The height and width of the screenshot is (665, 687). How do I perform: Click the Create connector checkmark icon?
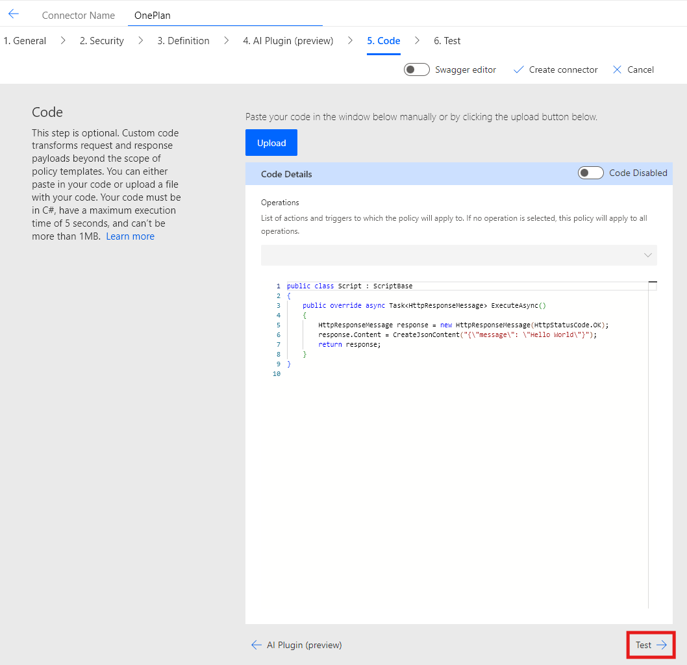518,69
